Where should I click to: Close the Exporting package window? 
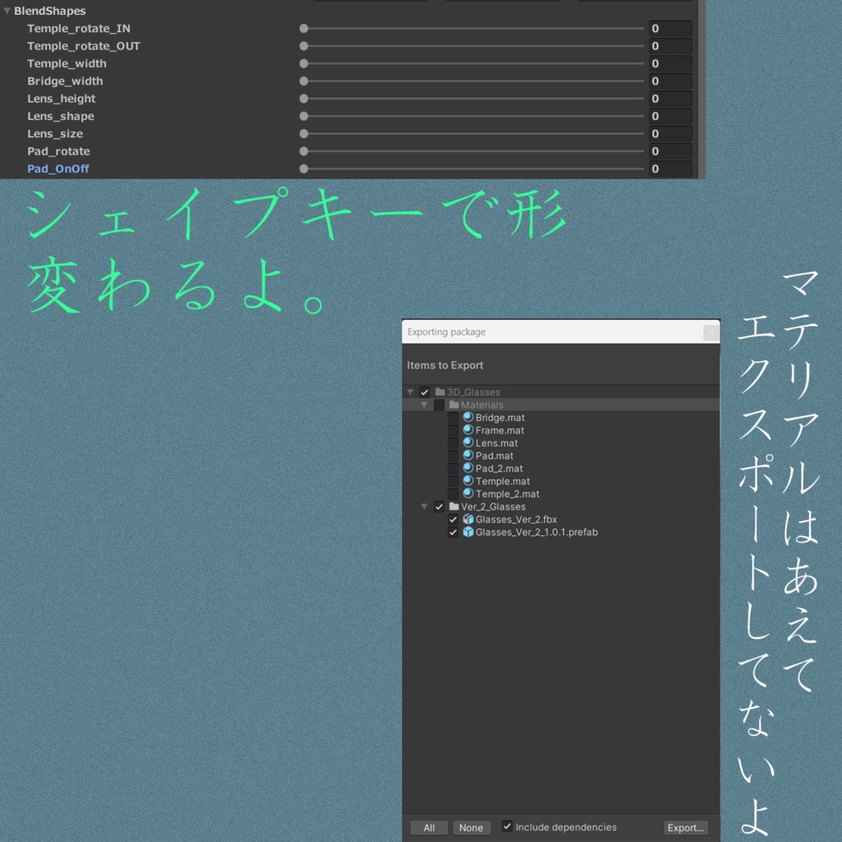[711, 333]
